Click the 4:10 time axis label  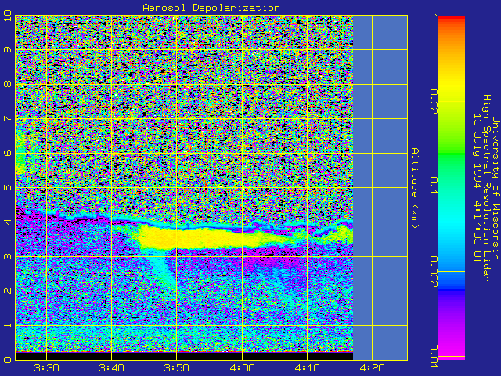[x=307, y=368]
